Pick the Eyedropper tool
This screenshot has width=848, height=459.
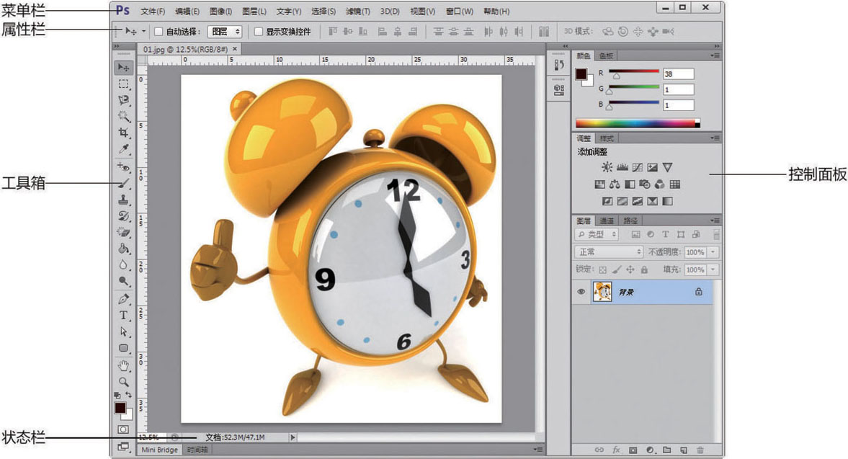point(123,149)
